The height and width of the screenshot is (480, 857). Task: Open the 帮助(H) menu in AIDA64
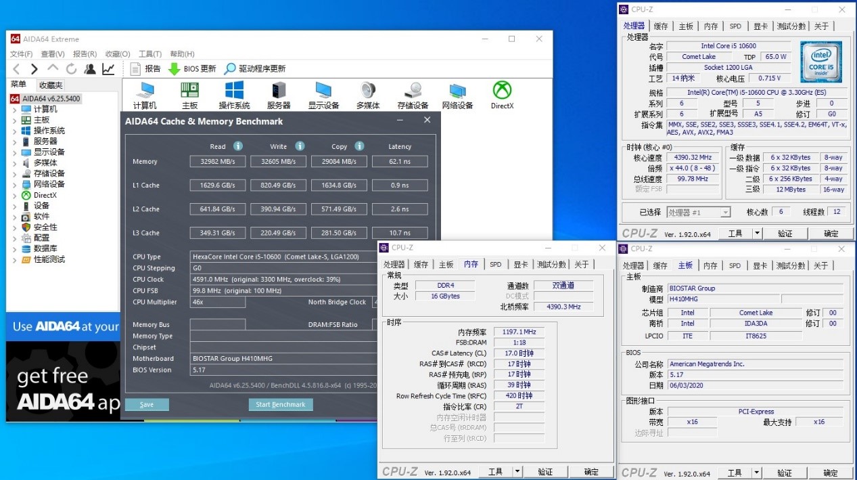182,54
